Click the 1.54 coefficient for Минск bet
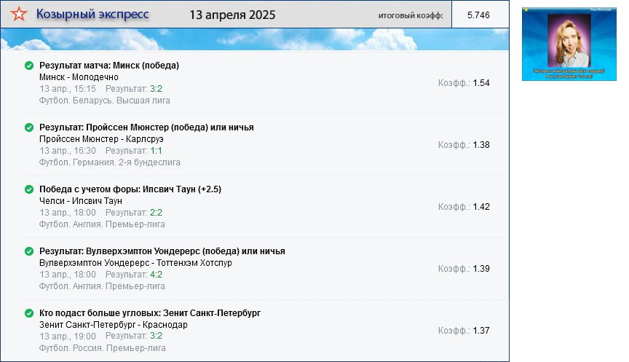This screenshot has width=629, height=362. 481,83
